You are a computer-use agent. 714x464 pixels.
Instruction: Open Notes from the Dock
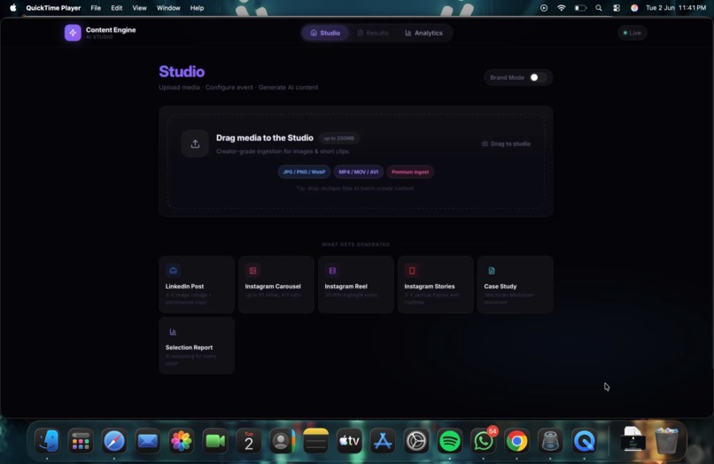pos(315,441)
